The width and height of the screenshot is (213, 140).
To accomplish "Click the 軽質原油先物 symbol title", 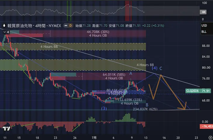I will 20,26.
